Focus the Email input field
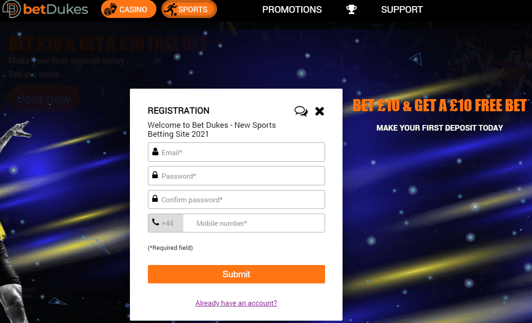This screenshot has width=532, height=323. (x=237, y=152)
